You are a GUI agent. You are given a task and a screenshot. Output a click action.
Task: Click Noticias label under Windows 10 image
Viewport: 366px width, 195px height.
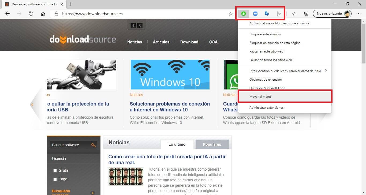(136, 95)
